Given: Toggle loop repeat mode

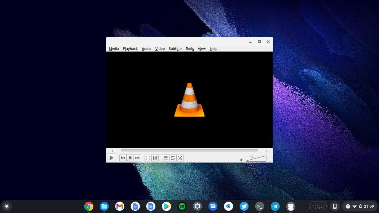Looking at the screenshot, I should click(x=173, y=158).
